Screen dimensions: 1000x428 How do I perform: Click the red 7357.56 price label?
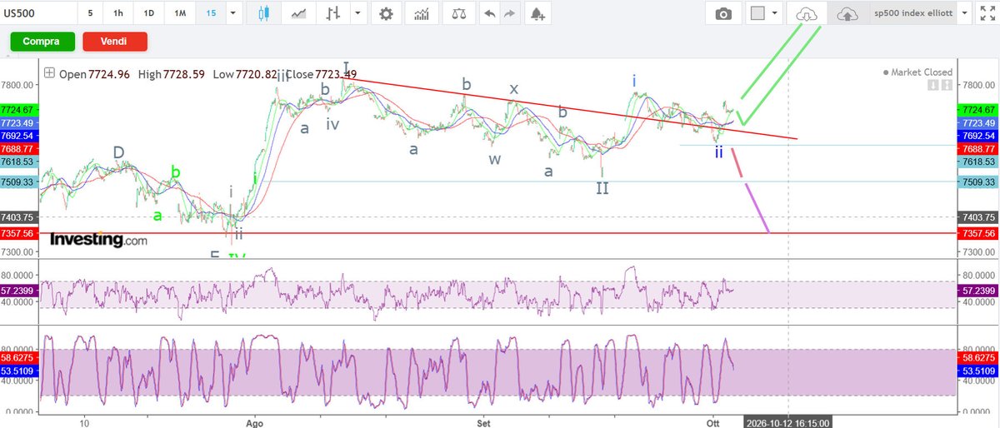pyautogui.click(x=977, y=234)
